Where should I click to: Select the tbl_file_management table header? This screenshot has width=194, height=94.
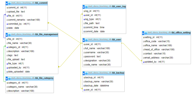coord(32,34)
